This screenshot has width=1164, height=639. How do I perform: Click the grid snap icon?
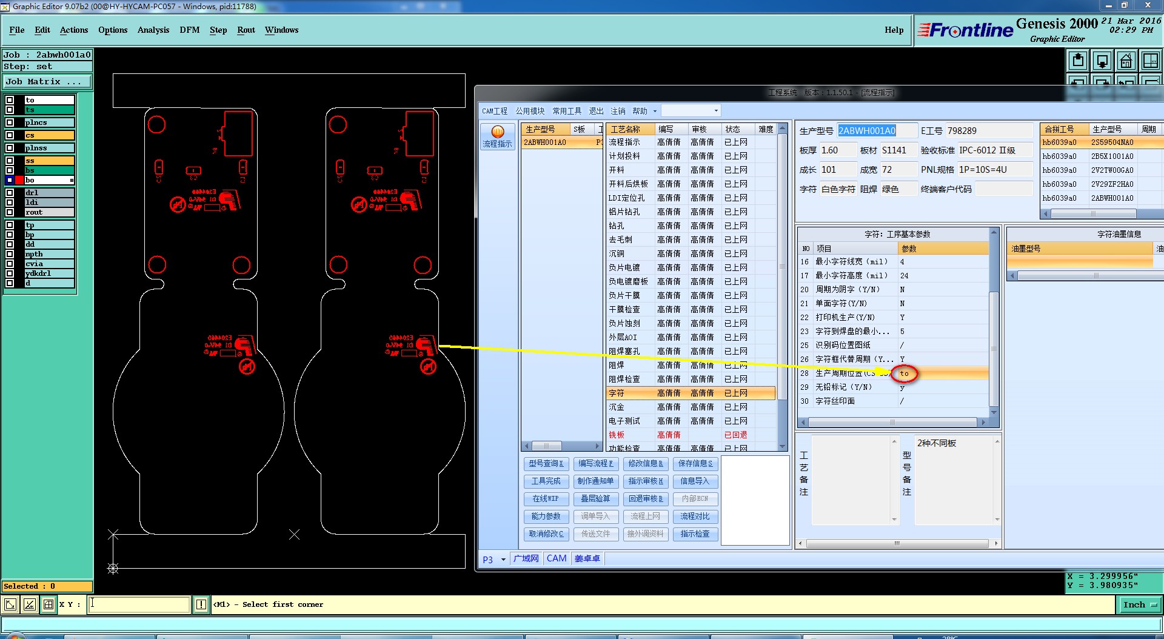click(x=48, y=604)
